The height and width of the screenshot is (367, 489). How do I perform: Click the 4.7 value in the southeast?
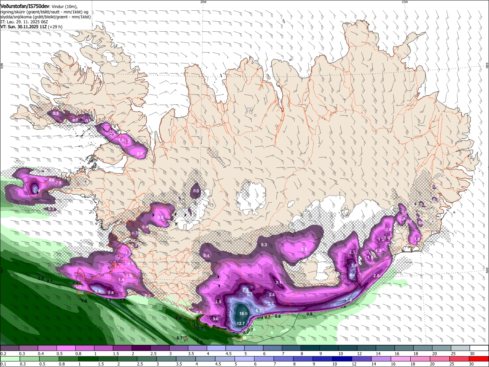(352, 274)
